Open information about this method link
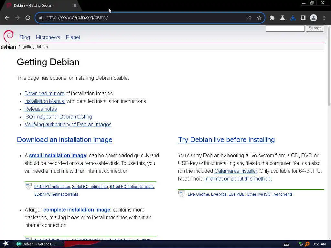 (x=238, y=179)
